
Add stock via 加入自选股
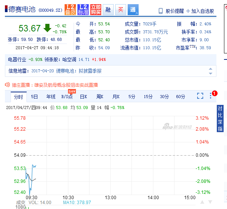202,11
